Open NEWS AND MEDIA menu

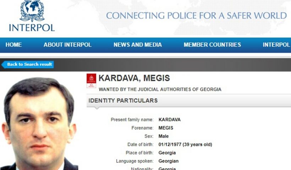tap(138, 45)
